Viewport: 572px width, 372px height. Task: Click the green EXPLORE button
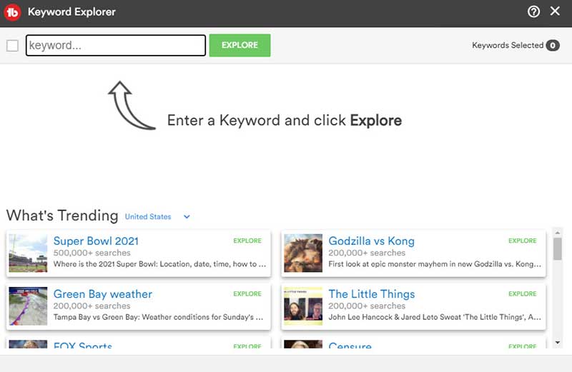click(240, 45)
